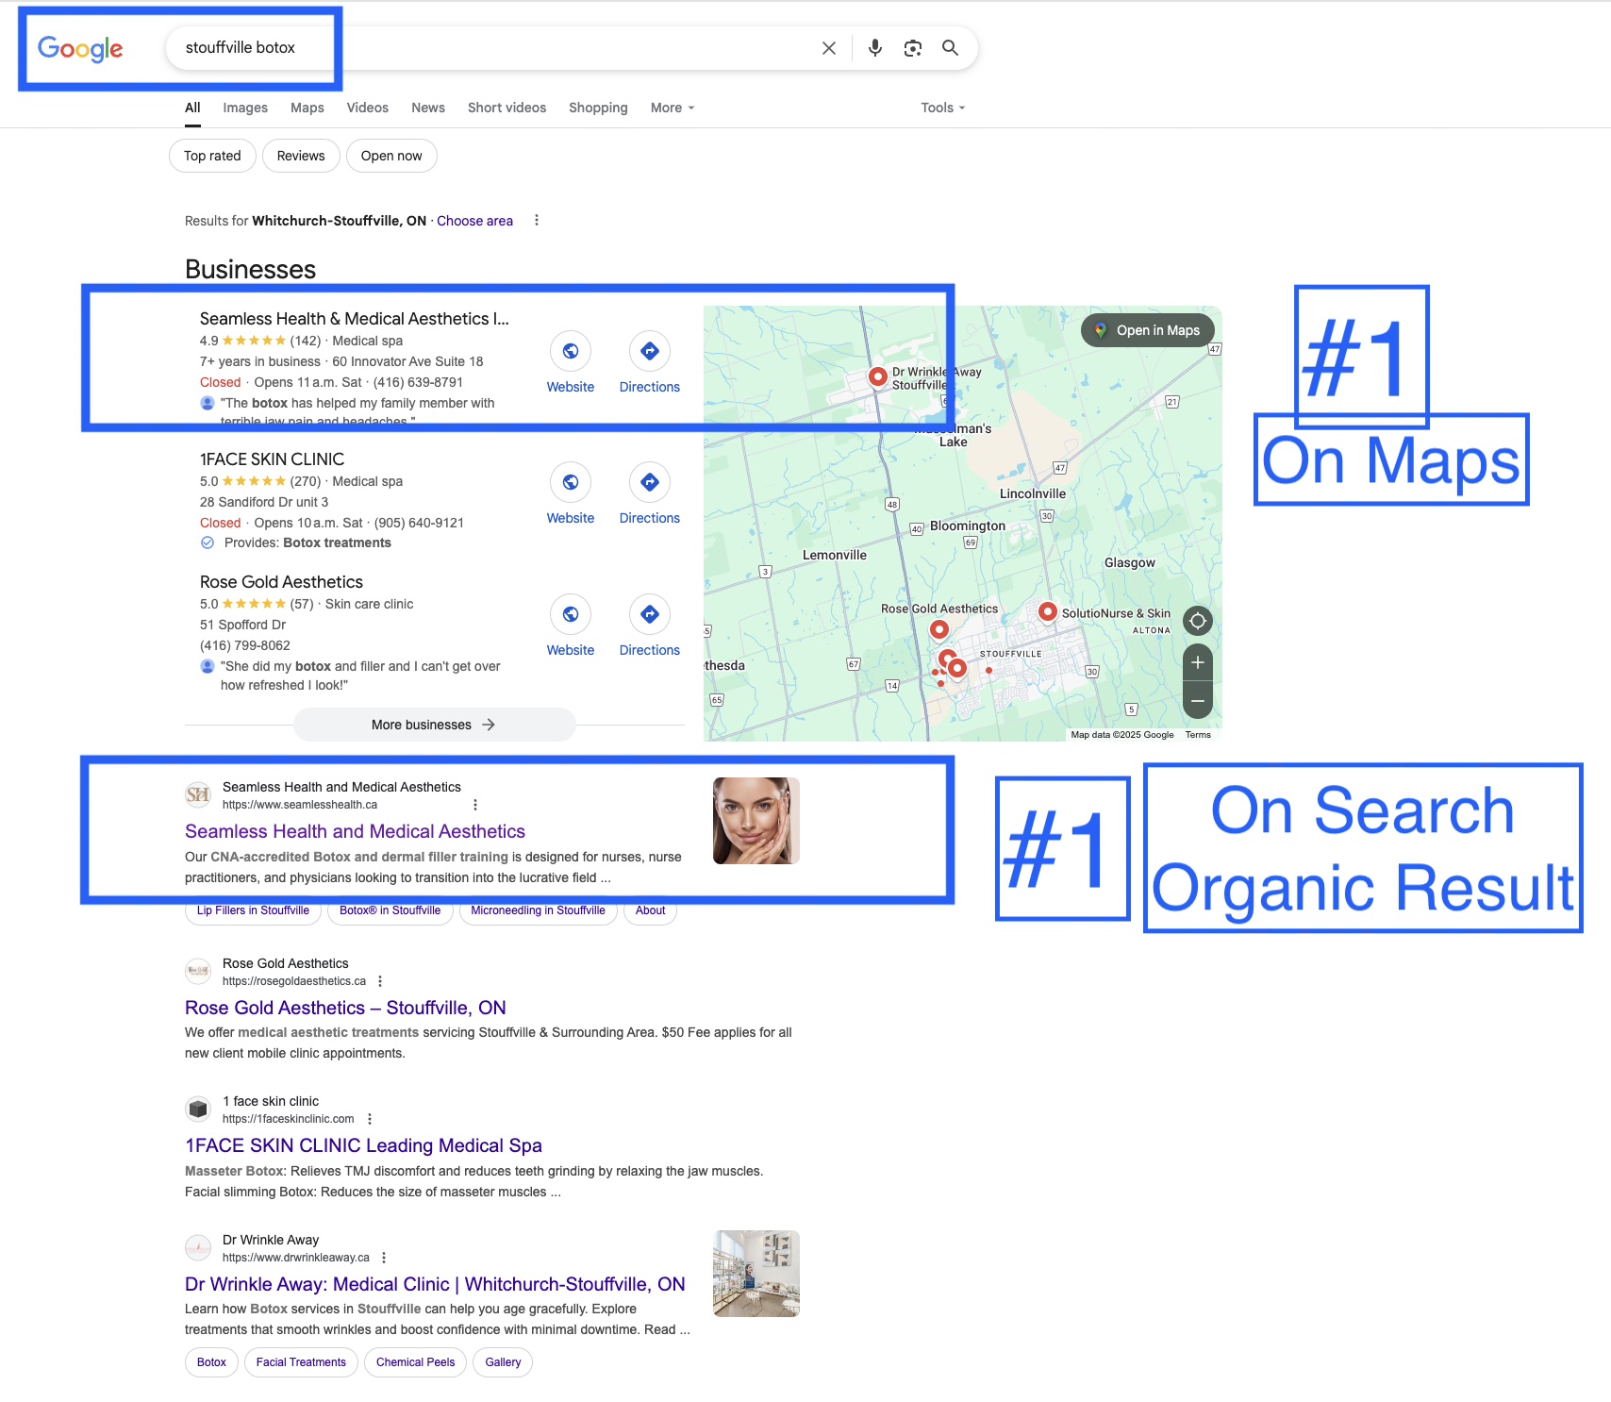Click the Gallery chip
1611x1402 pixels.
click(503, 1362)
